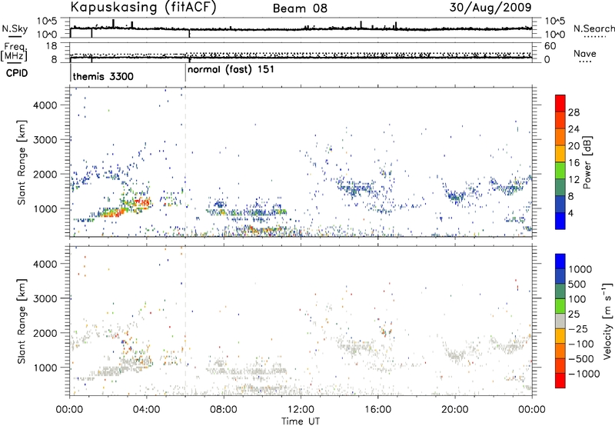Screen dimensions: 615x426
Task: Pick the yellow-orange 16–20 dB power swatch
Action: coord(560,154)
